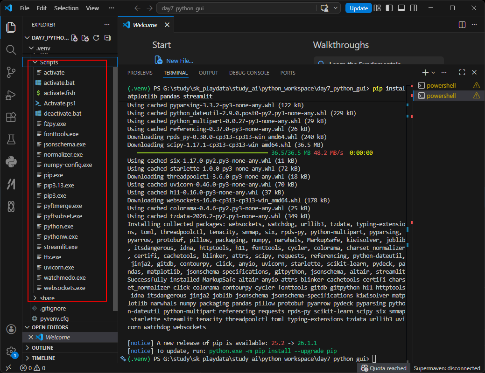Image resolution: width=485 pixels, height=373 pixels.
Task: Open the Accounts menu icon
Action: pos(11,329)
